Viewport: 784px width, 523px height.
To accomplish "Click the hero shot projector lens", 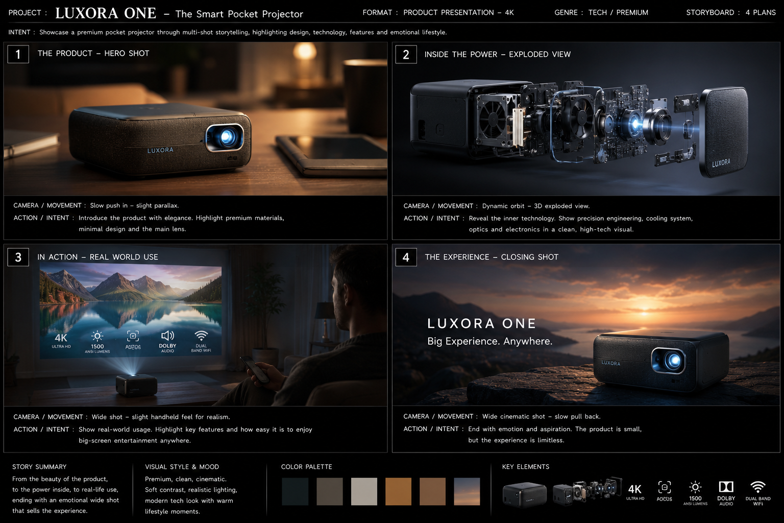I will click(x=225, y=137).
